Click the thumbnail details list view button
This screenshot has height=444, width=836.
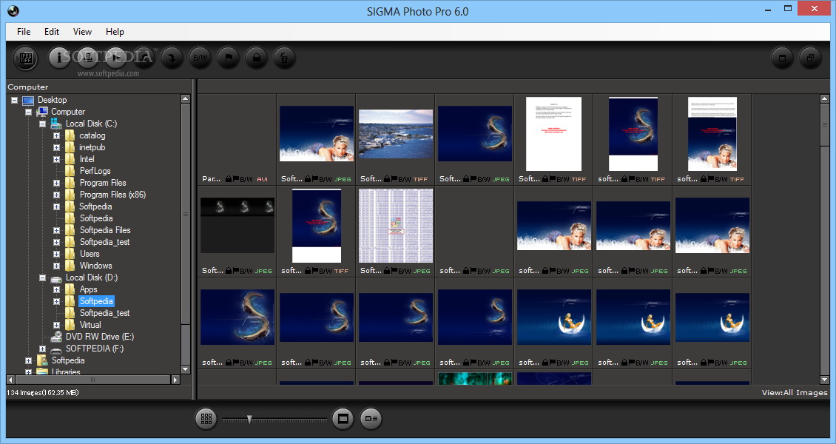point(371,419)
